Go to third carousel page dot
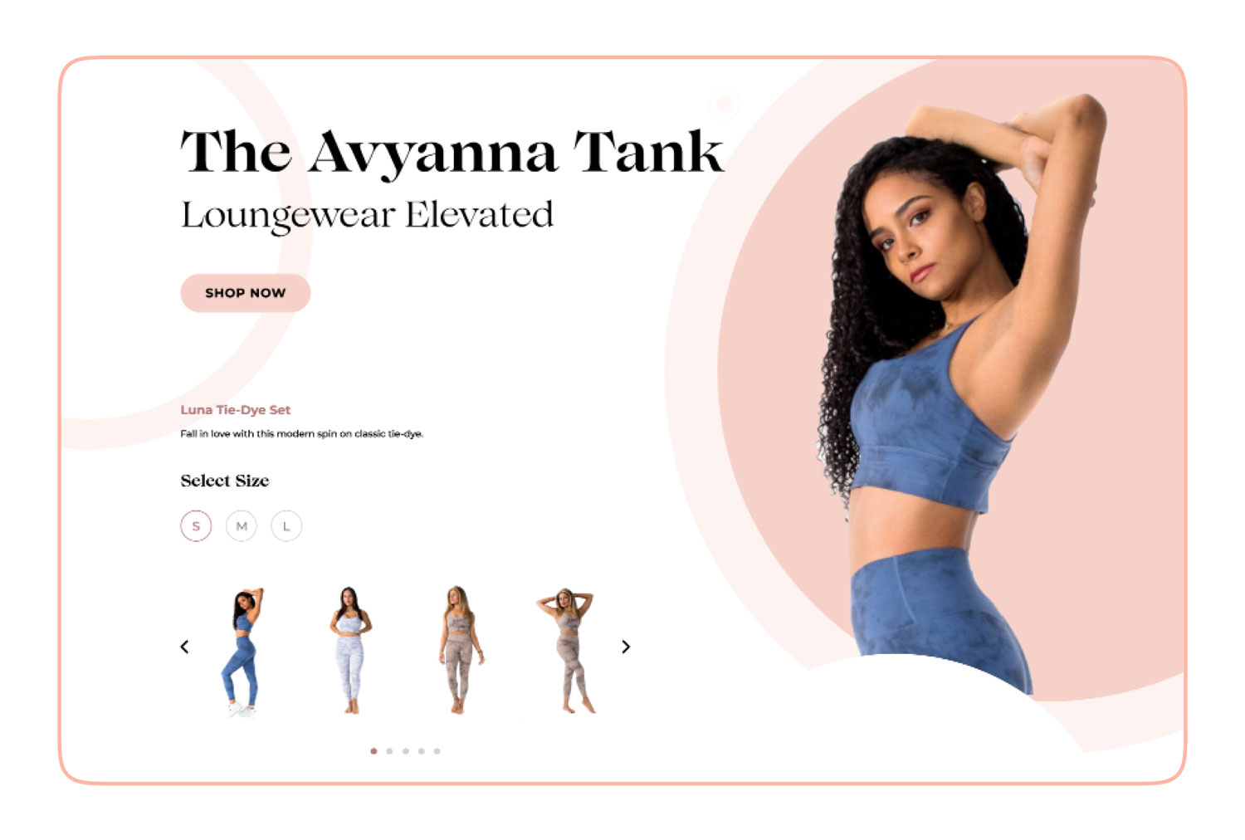 click(405, 751)
